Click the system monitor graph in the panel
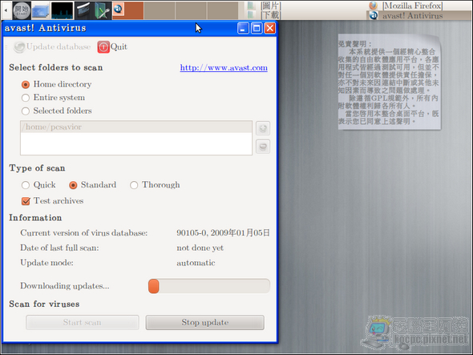Image resolution: width=473 pixels, height=355 pixels. pyautogui.click(x=63, y=10)
